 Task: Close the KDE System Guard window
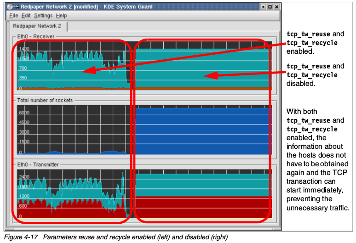pyautogui.click(x=276, y=7)
